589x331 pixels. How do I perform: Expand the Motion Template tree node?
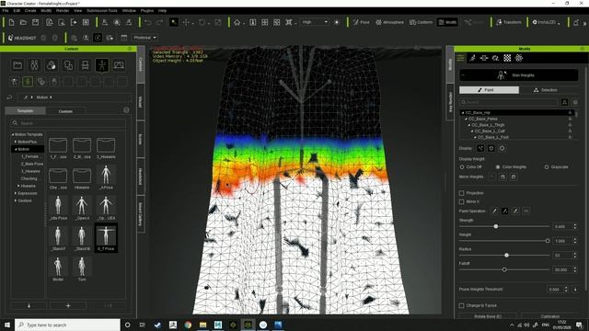12,134
